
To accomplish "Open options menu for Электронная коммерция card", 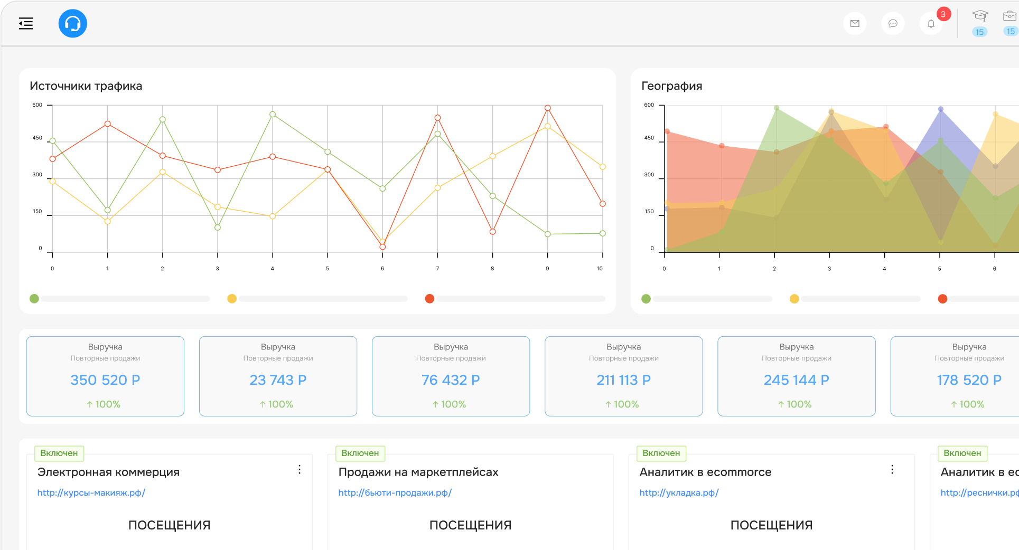I will point(300,469).
